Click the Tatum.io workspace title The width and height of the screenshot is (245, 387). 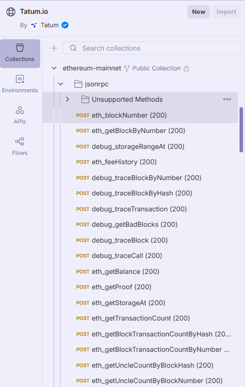point(34,11)
